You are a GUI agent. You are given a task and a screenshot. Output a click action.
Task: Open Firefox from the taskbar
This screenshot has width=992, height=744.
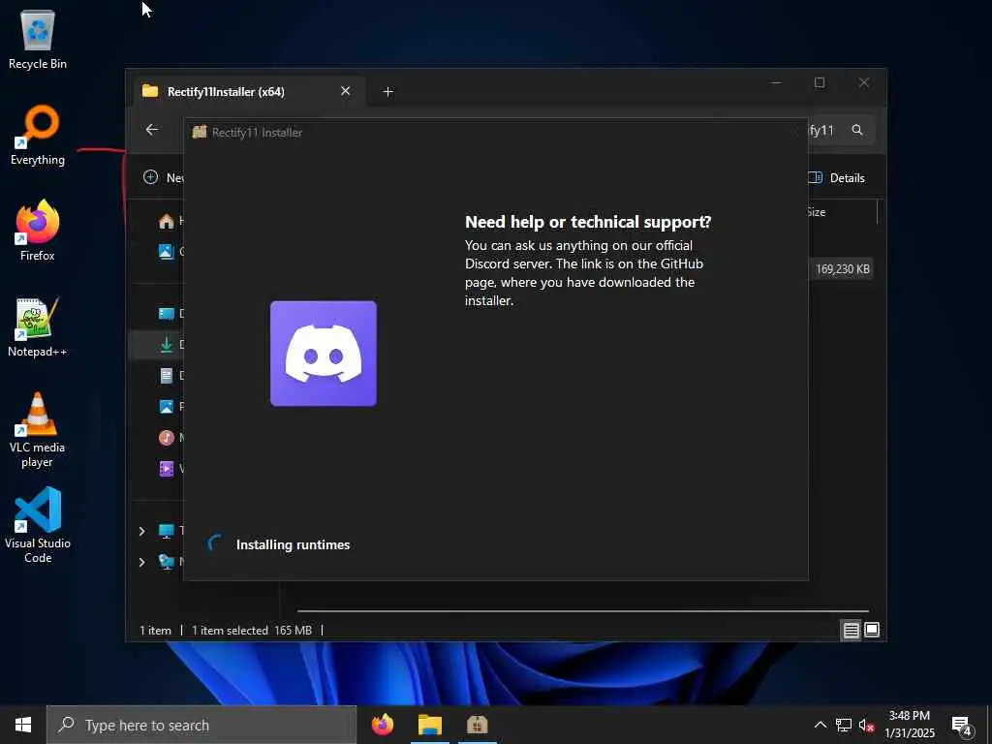click(383, 725)
